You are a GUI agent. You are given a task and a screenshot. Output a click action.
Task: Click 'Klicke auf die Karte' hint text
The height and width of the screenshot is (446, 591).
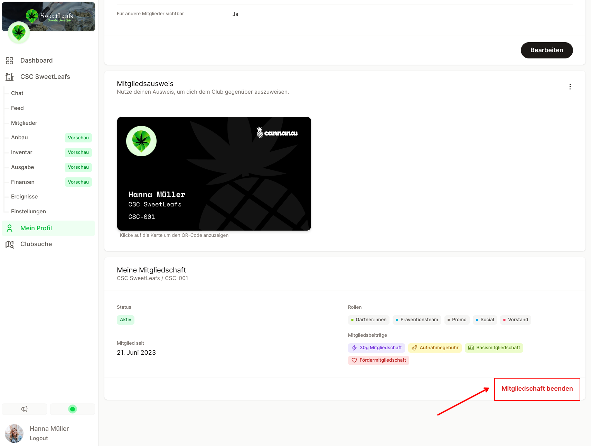pos(174,235)
